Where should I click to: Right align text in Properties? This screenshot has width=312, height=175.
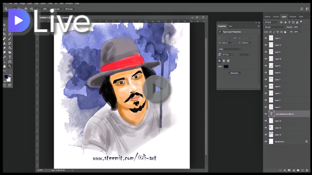click(x=228, y=61)
